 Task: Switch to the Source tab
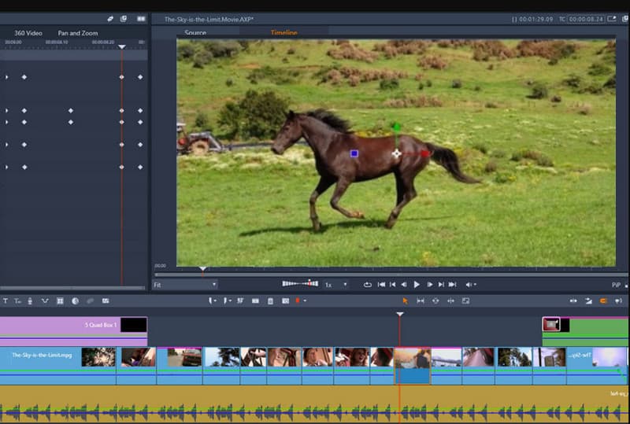coord(195,33)
